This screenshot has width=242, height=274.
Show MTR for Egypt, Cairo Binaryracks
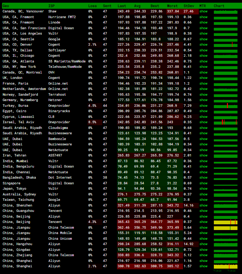[203, 111]
